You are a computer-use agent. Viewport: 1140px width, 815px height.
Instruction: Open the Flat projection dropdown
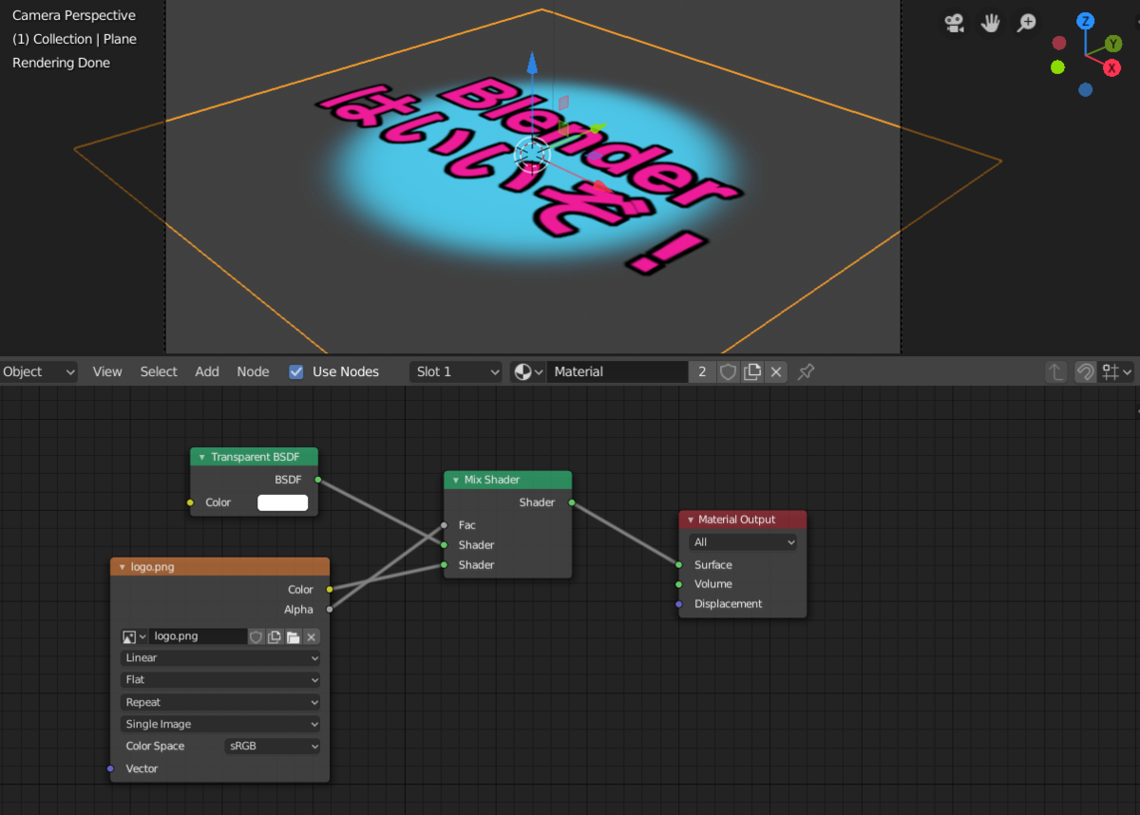(220, 679)
